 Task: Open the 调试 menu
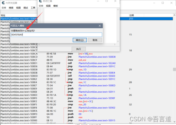tap(26, 8)
